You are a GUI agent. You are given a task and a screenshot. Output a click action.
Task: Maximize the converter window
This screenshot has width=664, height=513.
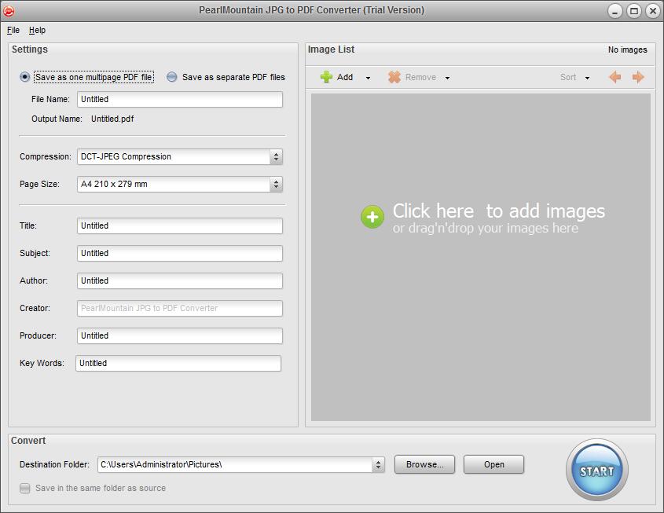click(634, 11)
